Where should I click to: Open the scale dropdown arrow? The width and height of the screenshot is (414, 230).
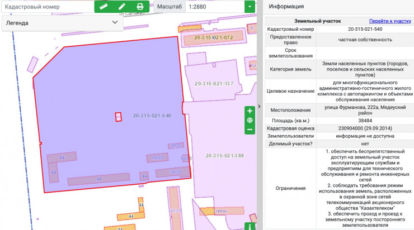pyautogui.click(x=249, y=7)
